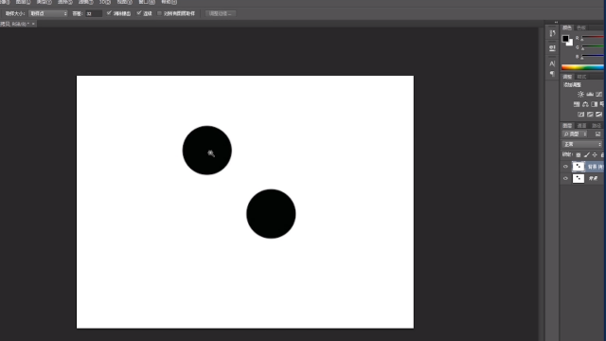Lock layer position icon
This screenshot has width=606, height=341.
[595, 154]
